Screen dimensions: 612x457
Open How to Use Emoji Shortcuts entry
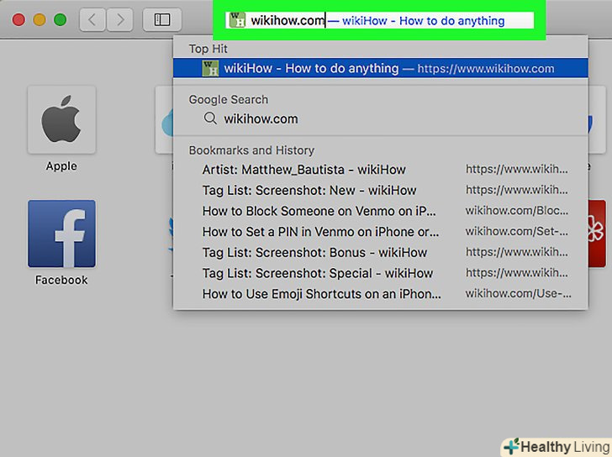(381, 294)
